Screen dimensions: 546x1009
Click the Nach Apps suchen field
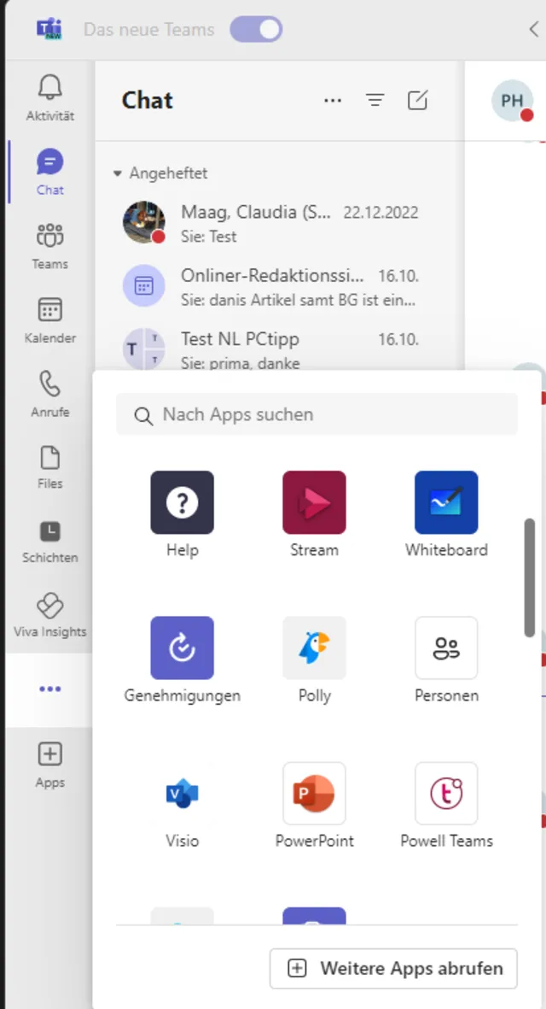317,414
